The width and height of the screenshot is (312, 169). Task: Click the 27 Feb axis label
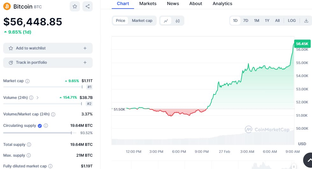point(224,152)
